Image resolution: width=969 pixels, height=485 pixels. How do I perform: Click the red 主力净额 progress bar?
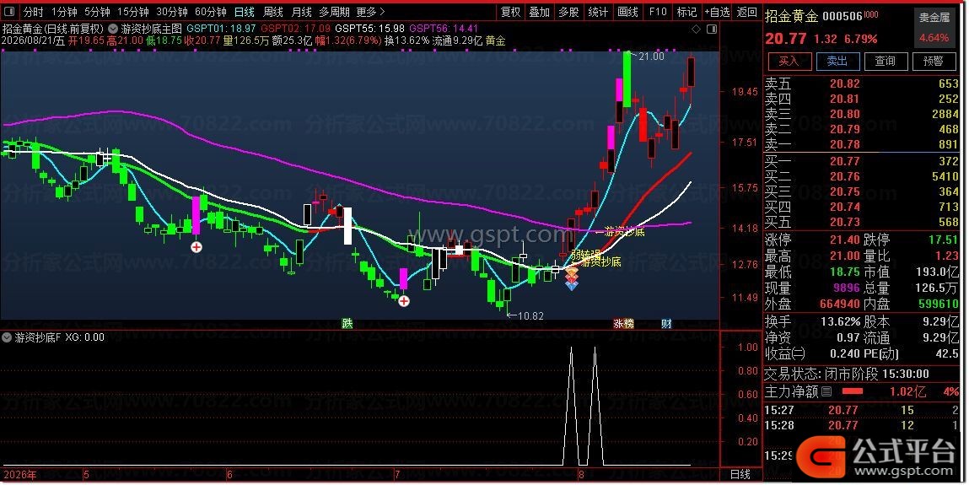853,391
